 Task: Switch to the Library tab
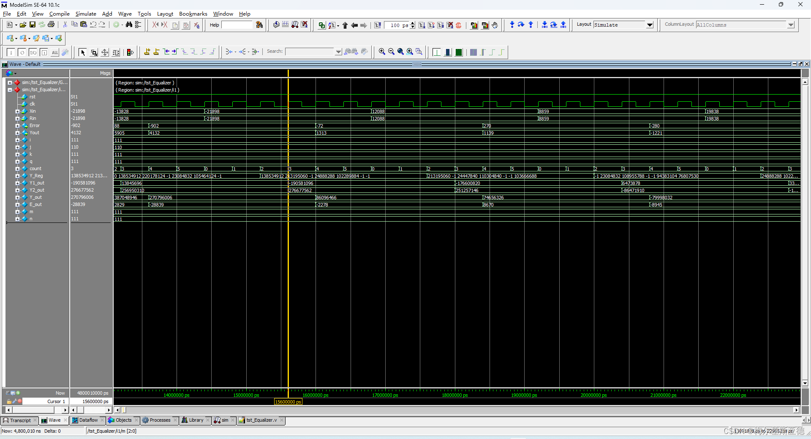click(x=196, y=420)
